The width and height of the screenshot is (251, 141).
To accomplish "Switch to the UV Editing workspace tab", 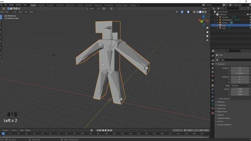I will click(60, 5).
